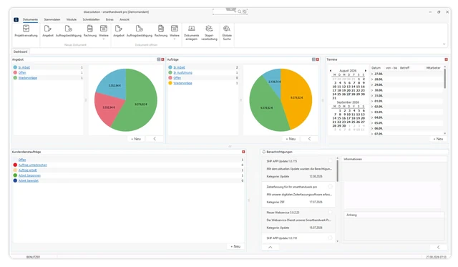This screenshot has height=267, width=458.
Task: Create new Rechnung in Neues Dokument group
Action: [90, 31]
